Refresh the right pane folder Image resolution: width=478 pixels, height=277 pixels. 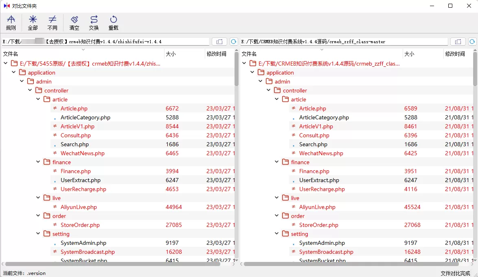[x=472, y=42]
